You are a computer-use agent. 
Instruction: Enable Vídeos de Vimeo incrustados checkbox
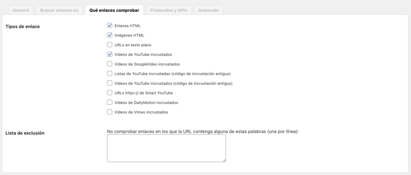click(110, 112)
